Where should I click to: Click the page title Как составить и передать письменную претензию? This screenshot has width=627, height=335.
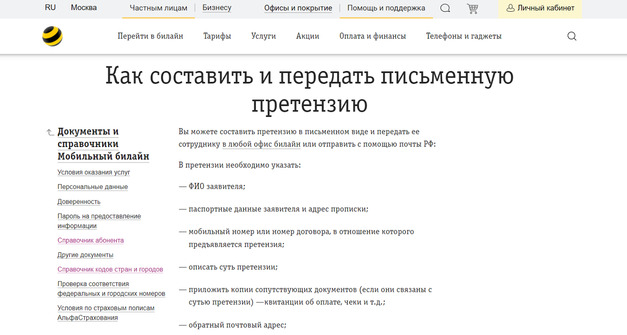[x=309, y=90]
